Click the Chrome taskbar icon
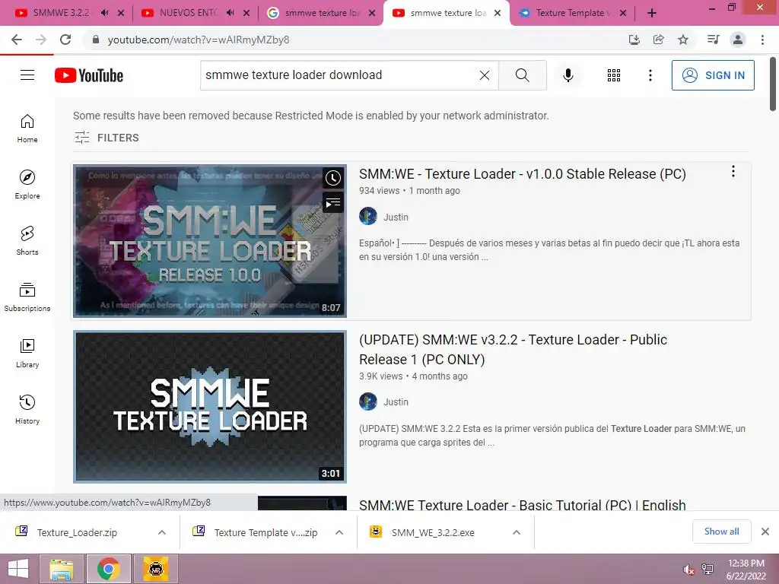The width and height of the screenshot is (779, 584). pos(109,569)
